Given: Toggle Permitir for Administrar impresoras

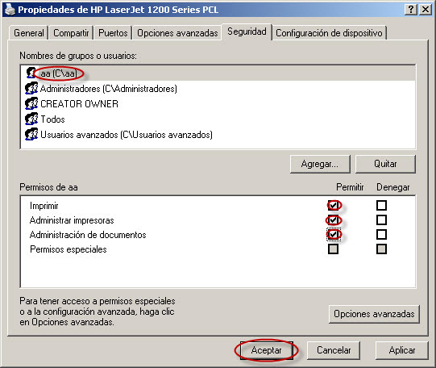Looking at the screenshot, I should pos(333,220).
